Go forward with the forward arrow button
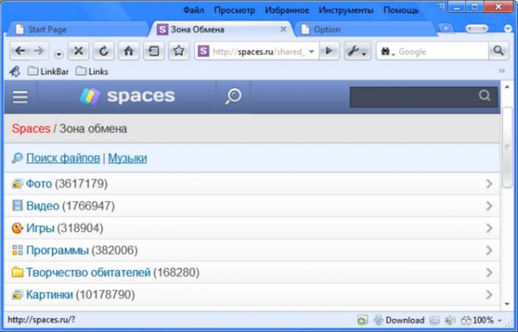Viewport: 518px width, 332px height. click(x=39, y=51)
